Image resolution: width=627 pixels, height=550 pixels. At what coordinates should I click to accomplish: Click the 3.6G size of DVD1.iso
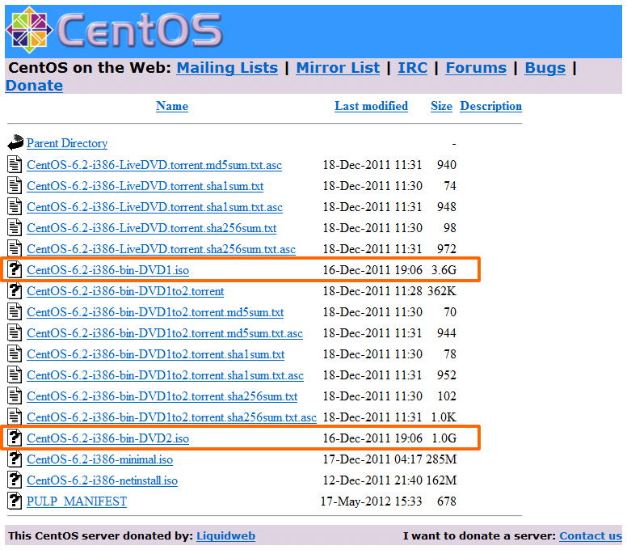(444, 270)
